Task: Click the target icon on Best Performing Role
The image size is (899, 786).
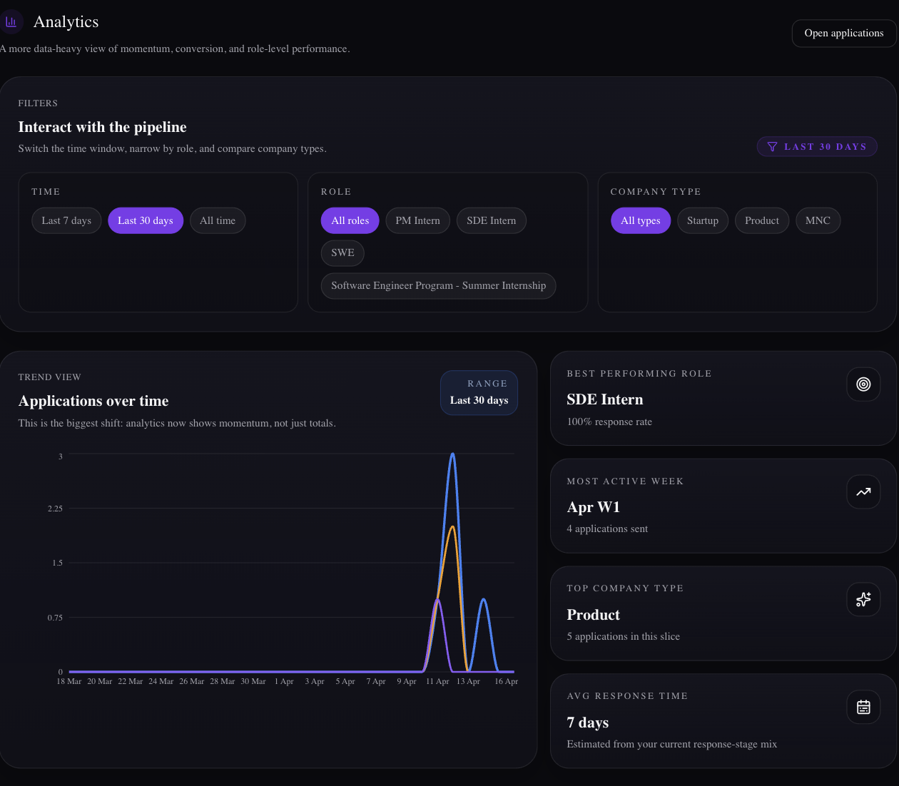Action: pos(863,384)
